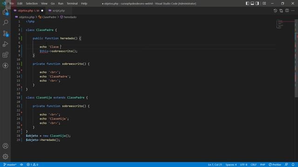This screenshot has width=298, height=167.
Task: Click UTF-8 encoding in status bar
Action: click(x=244, y=165)
